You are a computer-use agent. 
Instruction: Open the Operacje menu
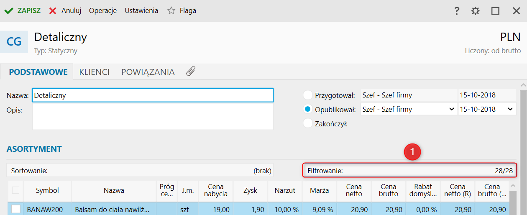(x=102, y=11)
